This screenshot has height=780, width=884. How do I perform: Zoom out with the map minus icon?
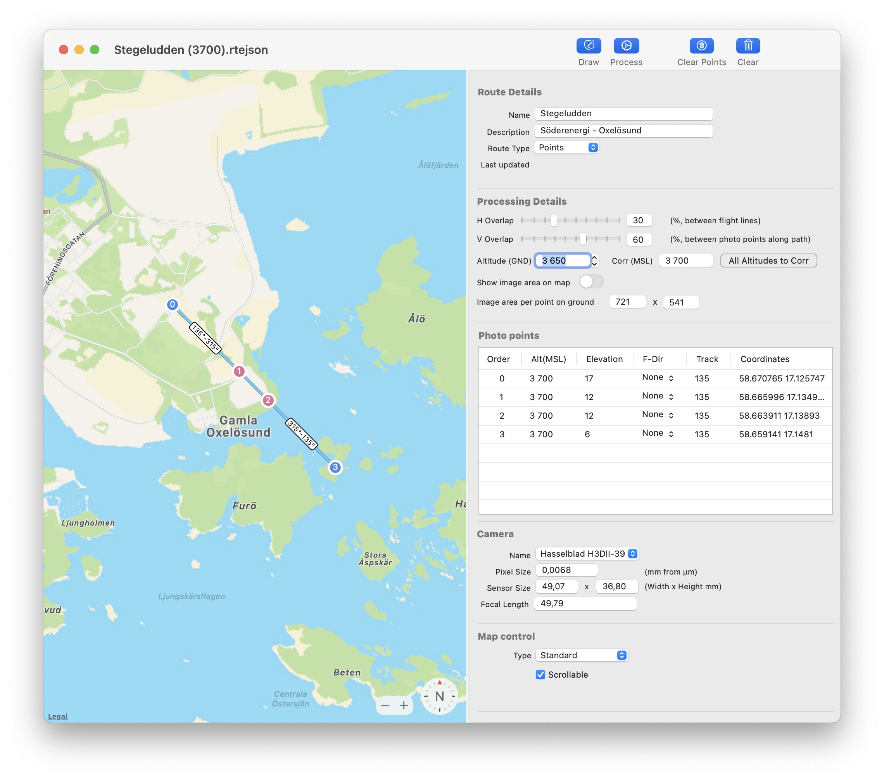pyautogui.click(x=385, y=706)
